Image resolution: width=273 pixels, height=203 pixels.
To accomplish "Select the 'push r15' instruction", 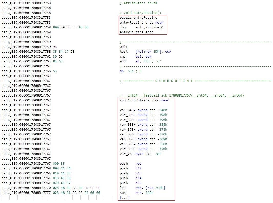I will click(x=131, y=183).
